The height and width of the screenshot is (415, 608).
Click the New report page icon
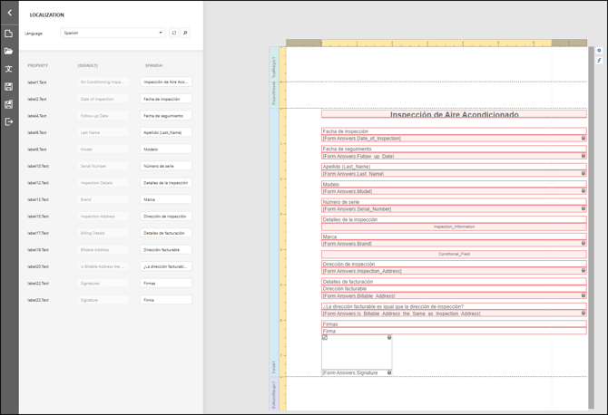(x=9, y=34)
